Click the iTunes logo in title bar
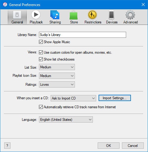The height and width of the screenshot is (152, 148). coord(5,4)
